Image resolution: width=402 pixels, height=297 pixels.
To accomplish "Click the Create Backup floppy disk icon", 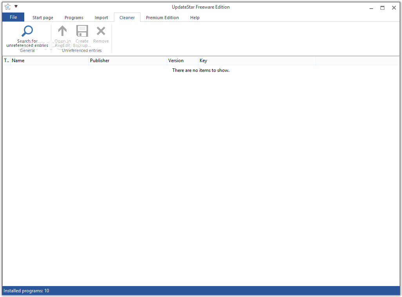I will [x=82, y=31].
